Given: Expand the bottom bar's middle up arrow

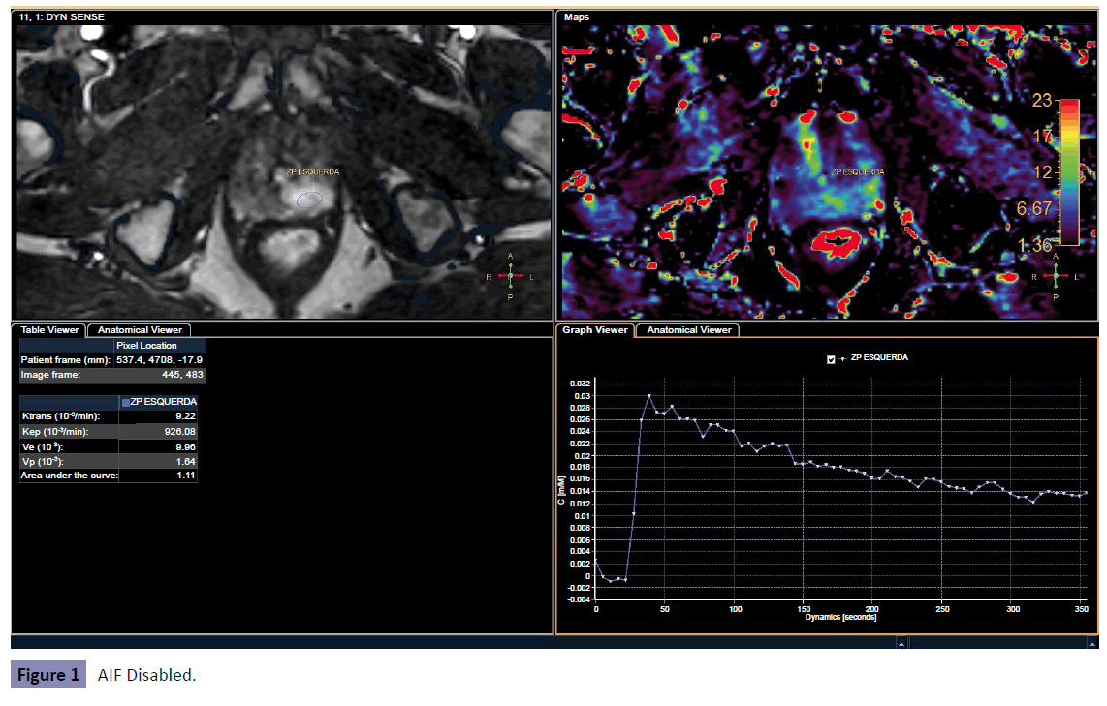Looking at the screenshot, I should (901, 642).
